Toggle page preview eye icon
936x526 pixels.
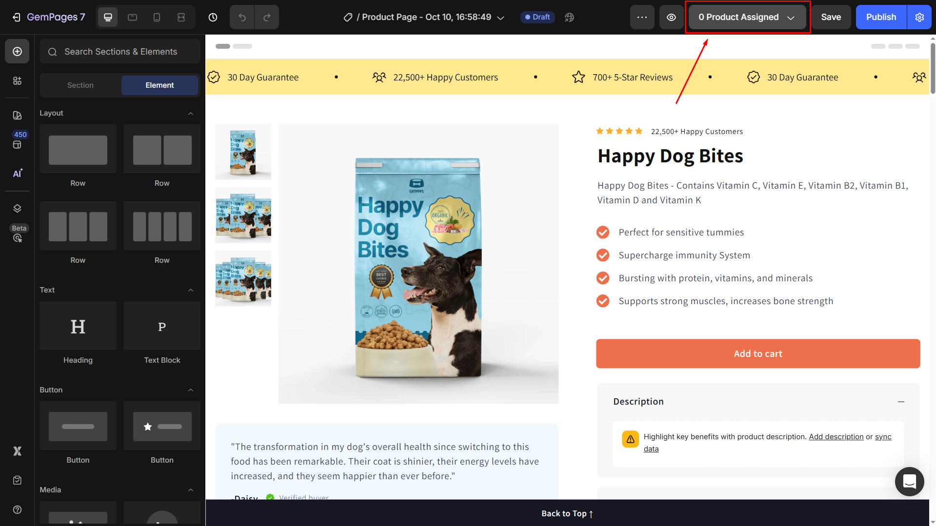(x=671, y=18)
